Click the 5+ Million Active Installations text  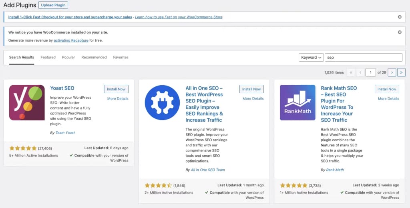[x=34, y=156]
